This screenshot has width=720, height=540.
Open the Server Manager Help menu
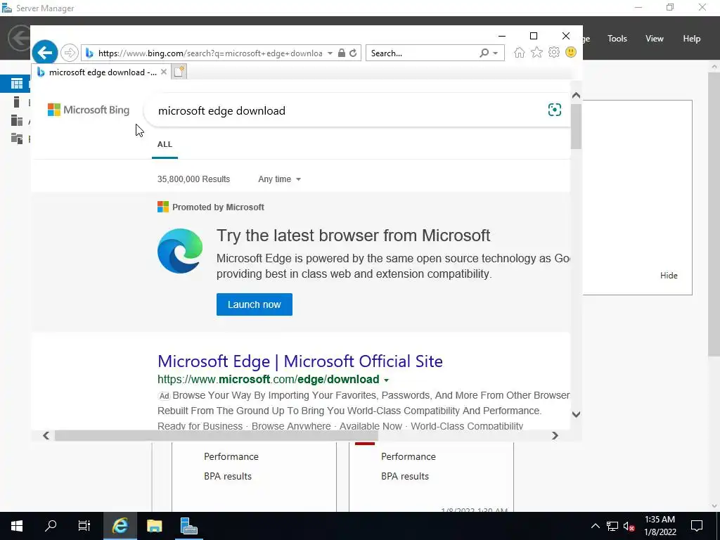[x=691, y=39]
